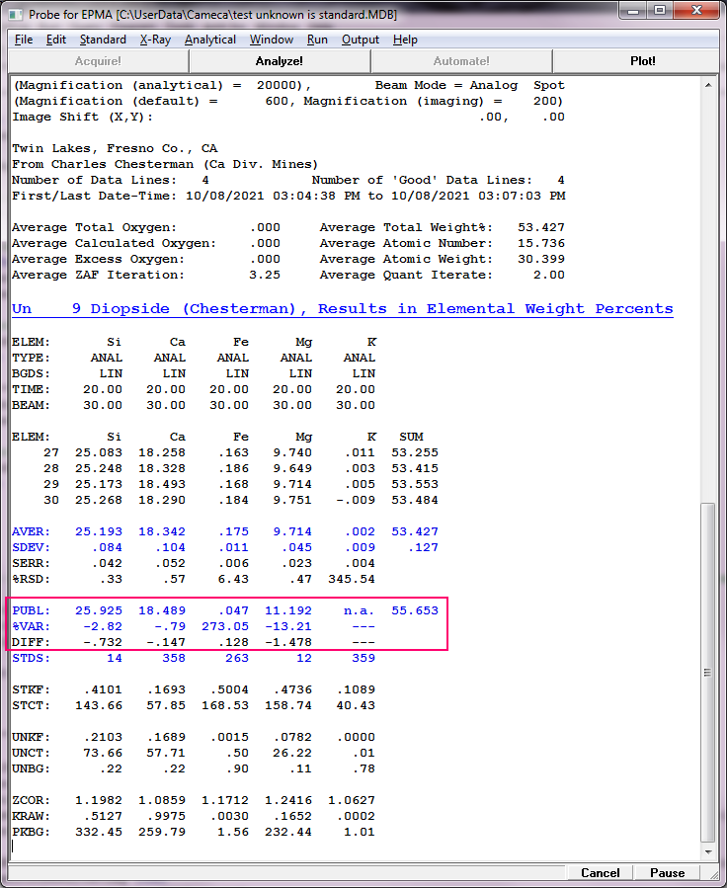Open the Analytical menu
727x888 pixels.
[x=210, y=40]
